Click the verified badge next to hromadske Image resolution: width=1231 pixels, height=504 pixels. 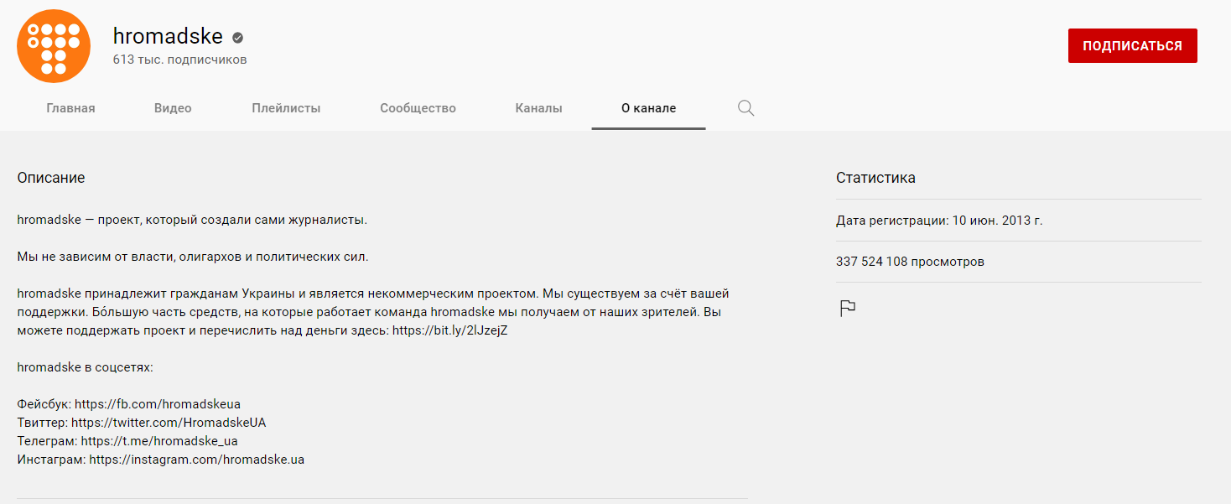[237, 38]
